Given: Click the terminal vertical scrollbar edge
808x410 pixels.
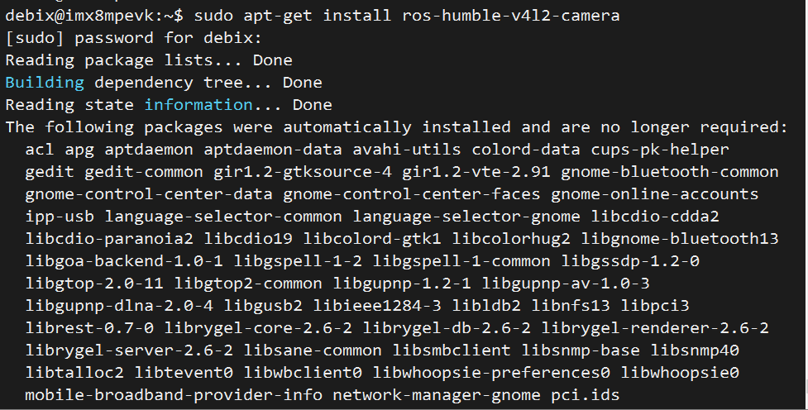Looking at the screenshot, I should coord(806,392).
